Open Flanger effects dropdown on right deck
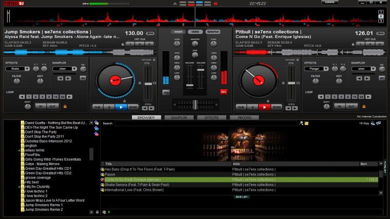Image resolution: width=390 pixels, height=219 pixels. click(x=326, y=69)
